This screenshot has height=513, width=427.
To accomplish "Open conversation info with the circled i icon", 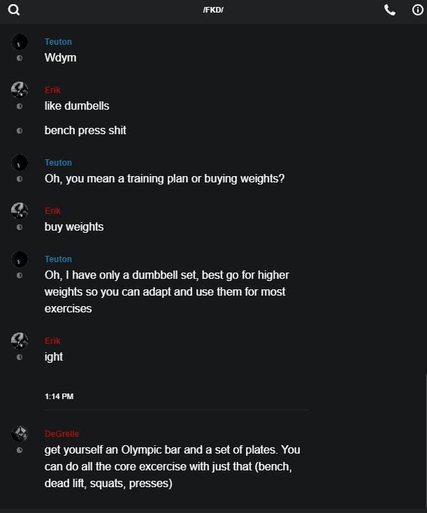I will click(418, 10).
